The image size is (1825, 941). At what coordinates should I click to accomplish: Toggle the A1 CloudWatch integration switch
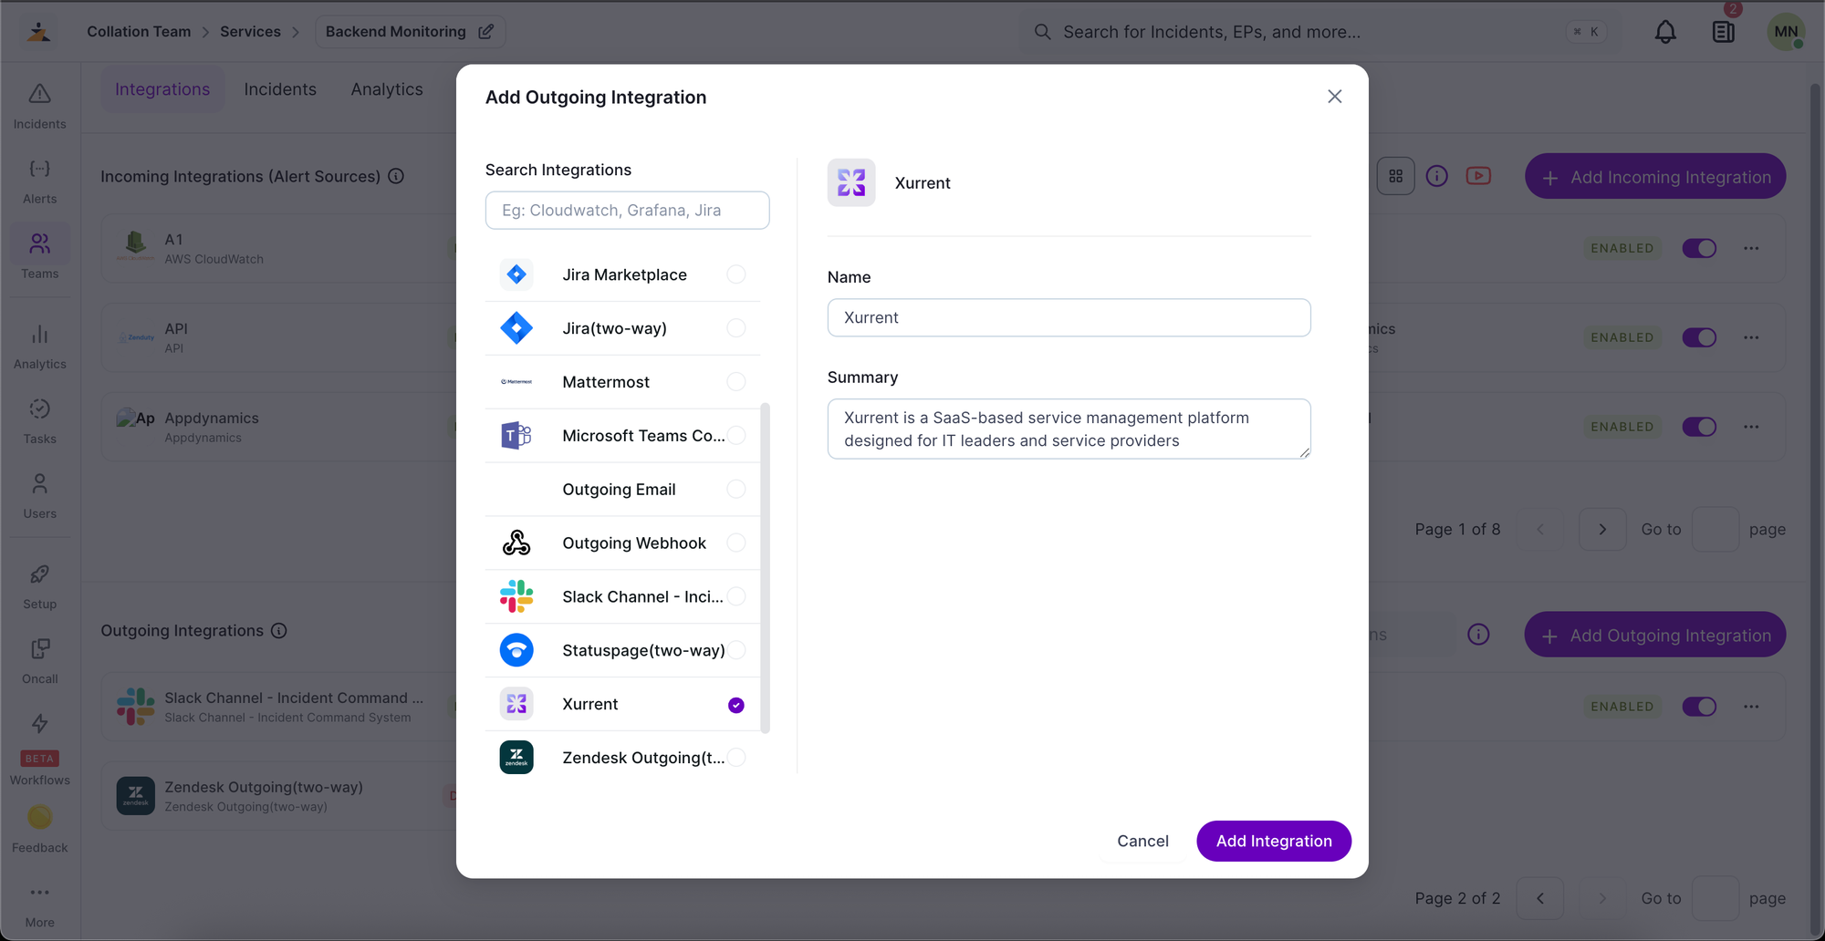point(1699,248)
